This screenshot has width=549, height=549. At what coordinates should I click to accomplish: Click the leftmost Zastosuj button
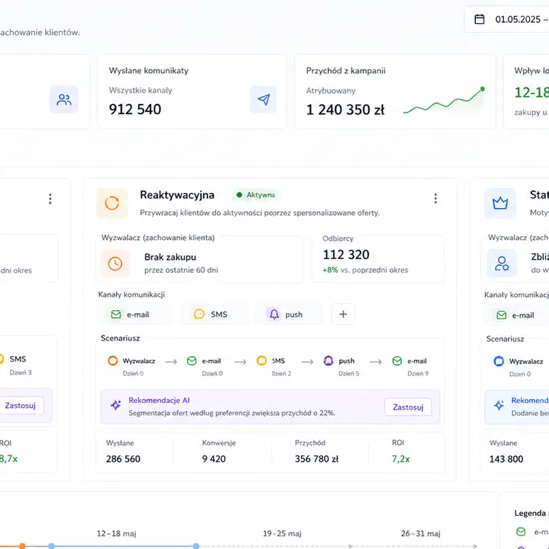coord(21,406)
